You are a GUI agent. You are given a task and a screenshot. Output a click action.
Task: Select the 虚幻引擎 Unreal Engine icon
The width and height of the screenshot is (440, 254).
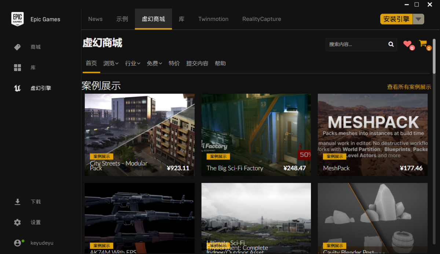pos(17,88)
